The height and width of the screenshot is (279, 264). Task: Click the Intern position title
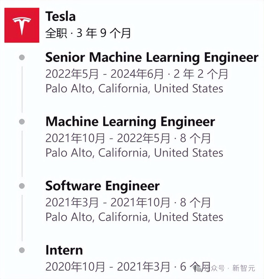(x=64, y=250)
